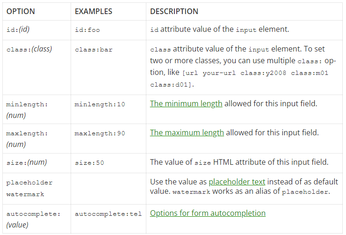This screenshot has width=346, height=235.
Task: Open "The maximum length" link
Action: pos(187,132)
